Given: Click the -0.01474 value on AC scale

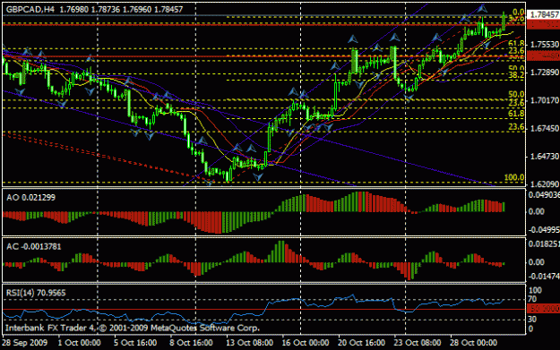Looking at the screenshot, I should point(544,276).
